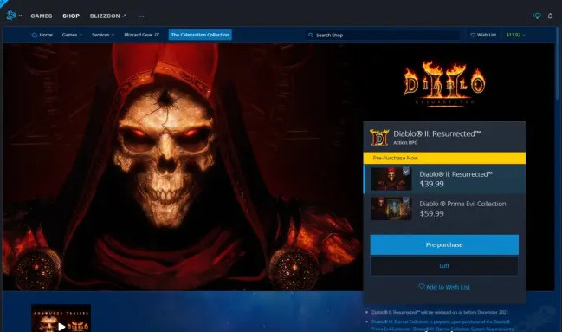562x332 pixels.
Task: Select Diablo Prime Evil Collection $59.99
Action: (444, 209)
